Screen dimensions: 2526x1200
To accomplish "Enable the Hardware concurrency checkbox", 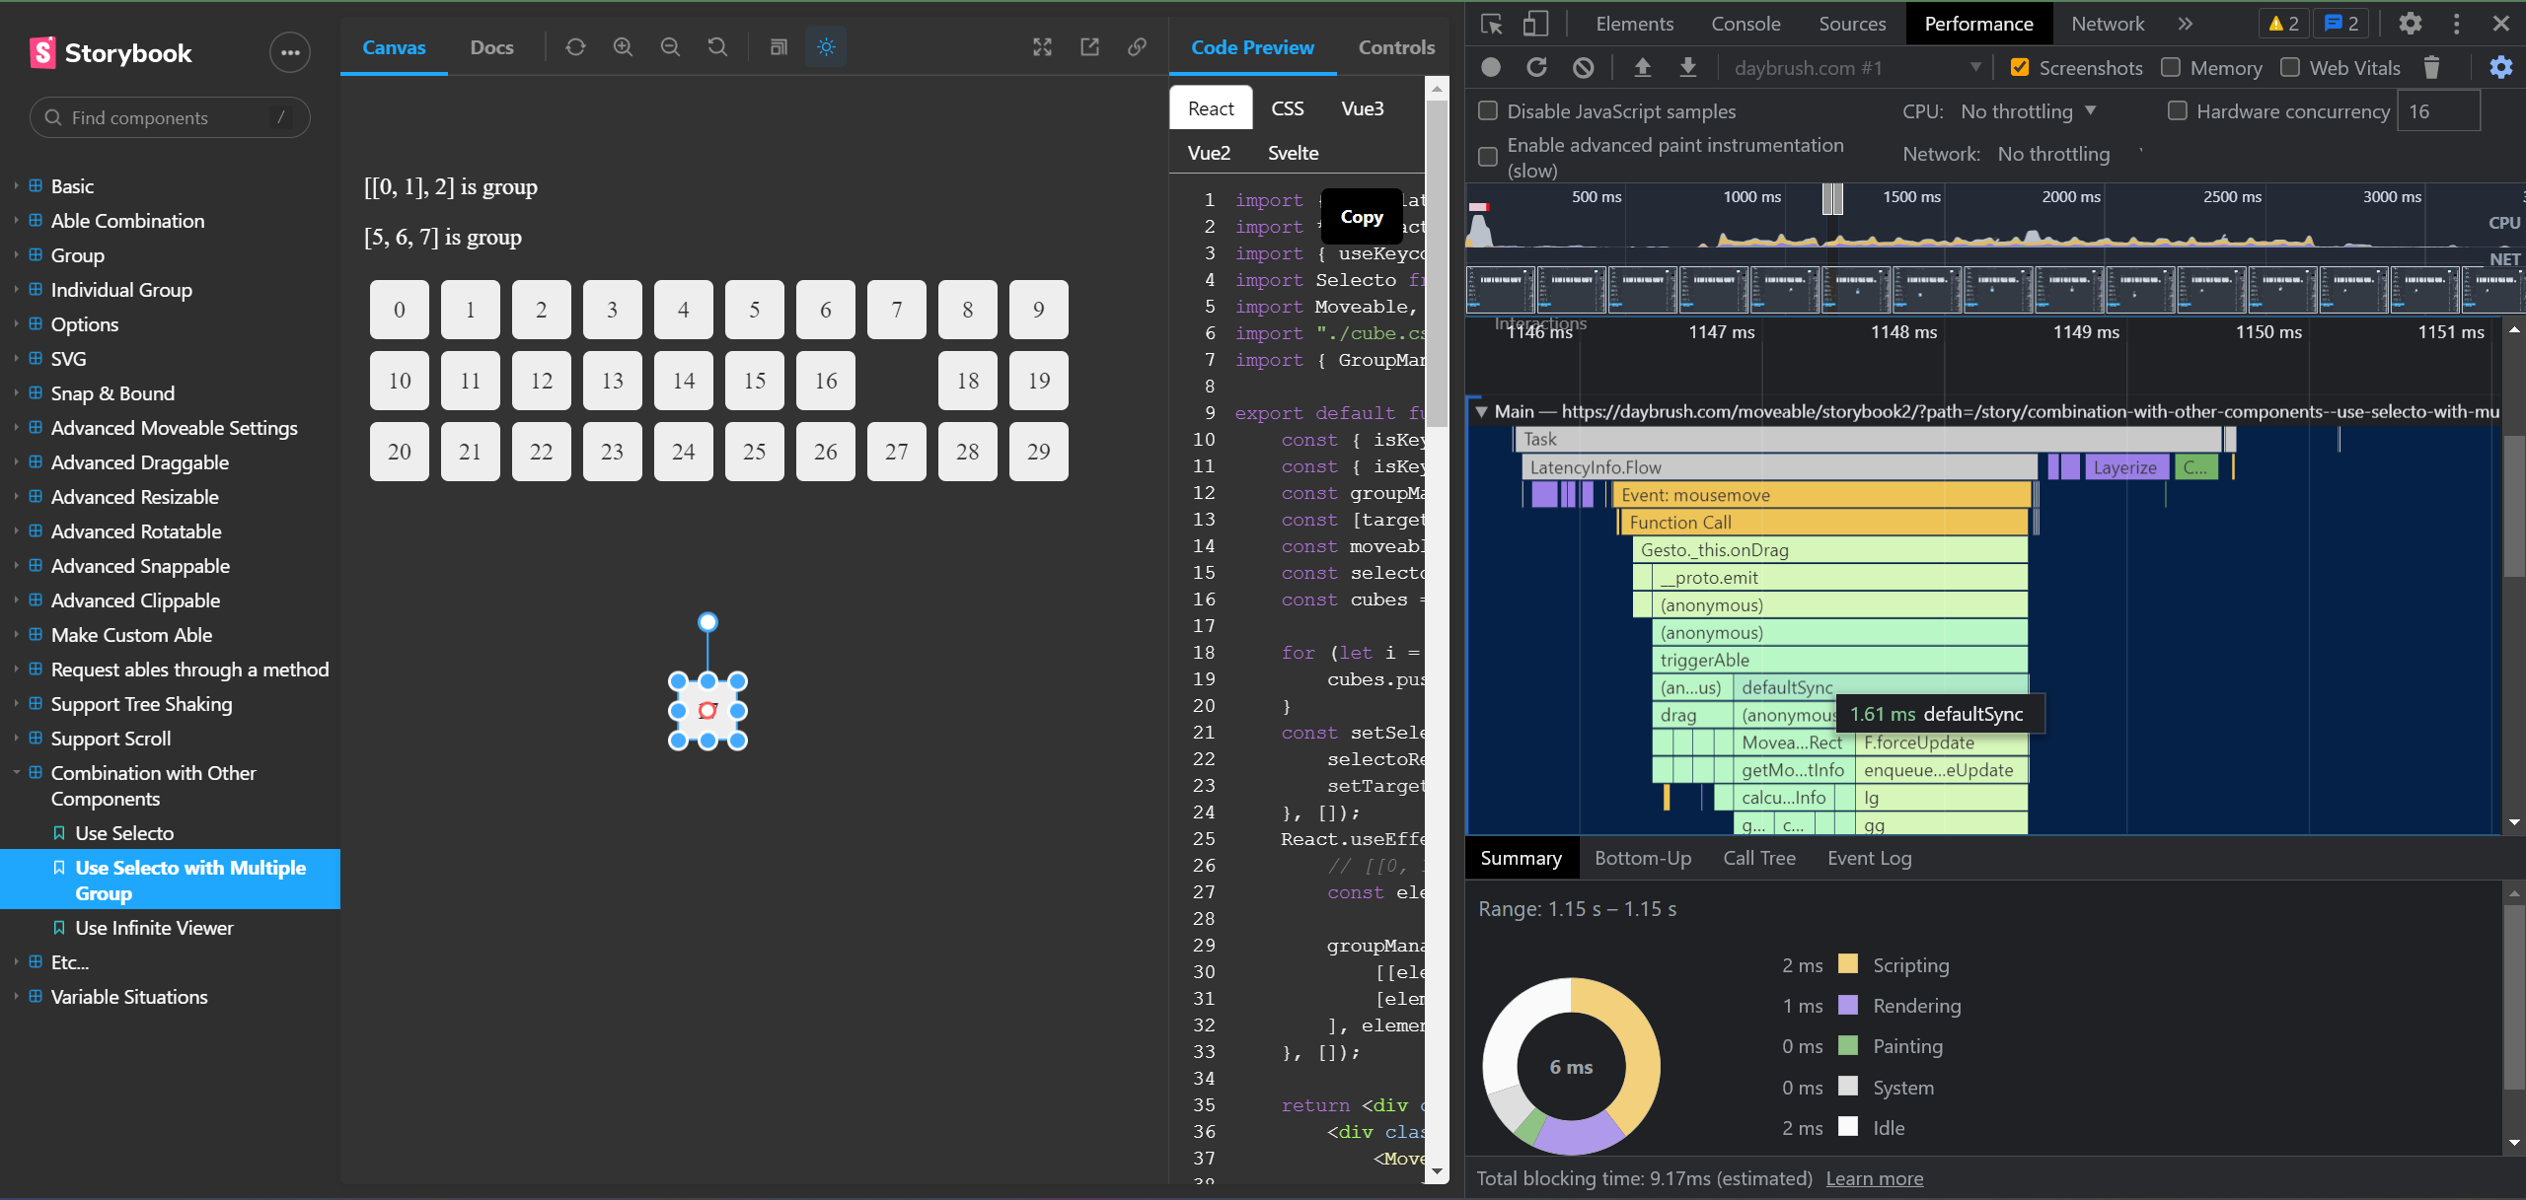I will [2177, 110].
